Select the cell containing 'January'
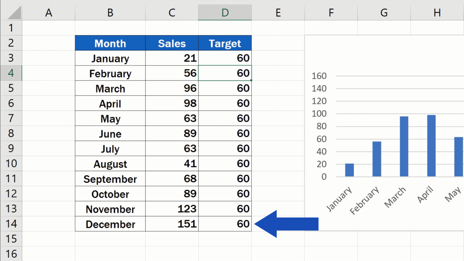Viewport: 464px width, 261px height. [110, 58]
